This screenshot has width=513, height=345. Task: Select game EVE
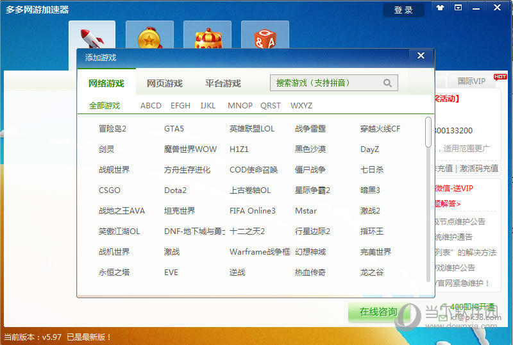pos(171,273)
